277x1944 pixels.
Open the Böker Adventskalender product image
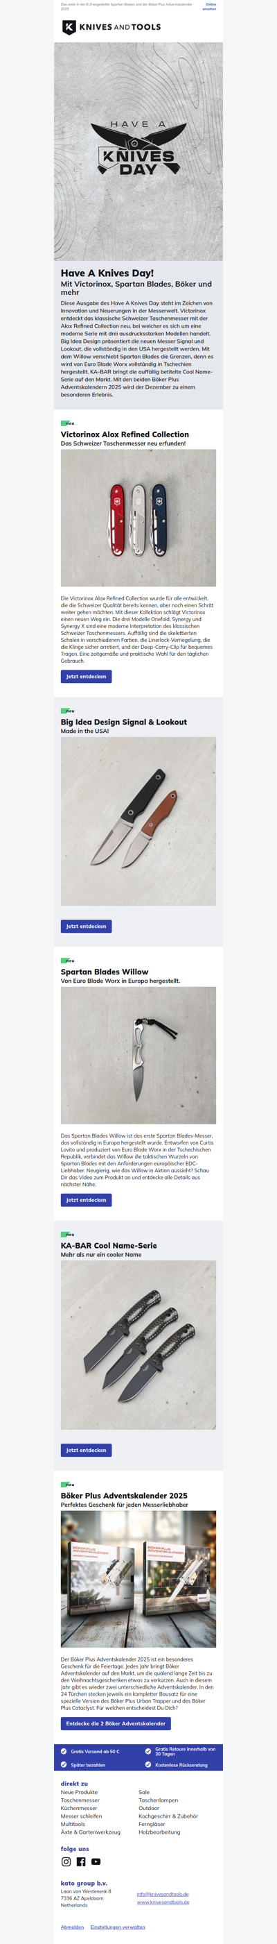138,1579
